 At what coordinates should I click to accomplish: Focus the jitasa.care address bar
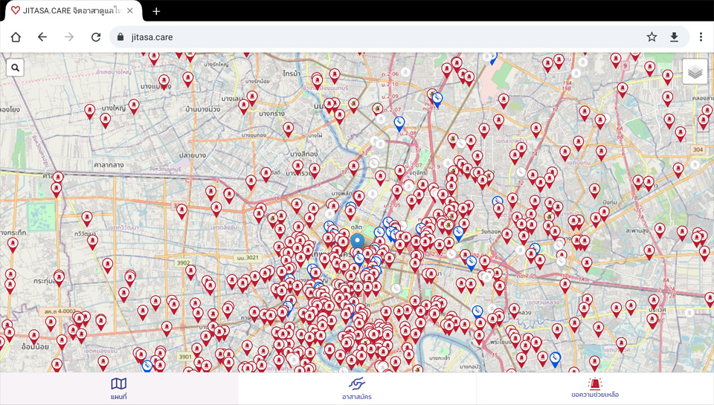click(x=372, y=37)
